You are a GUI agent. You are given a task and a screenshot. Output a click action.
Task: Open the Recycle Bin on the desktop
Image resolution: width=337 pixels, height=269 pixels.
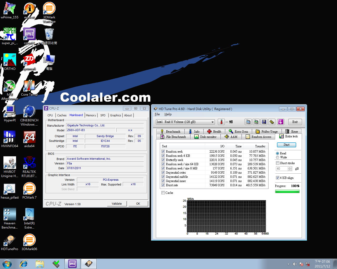coord(49,36)
